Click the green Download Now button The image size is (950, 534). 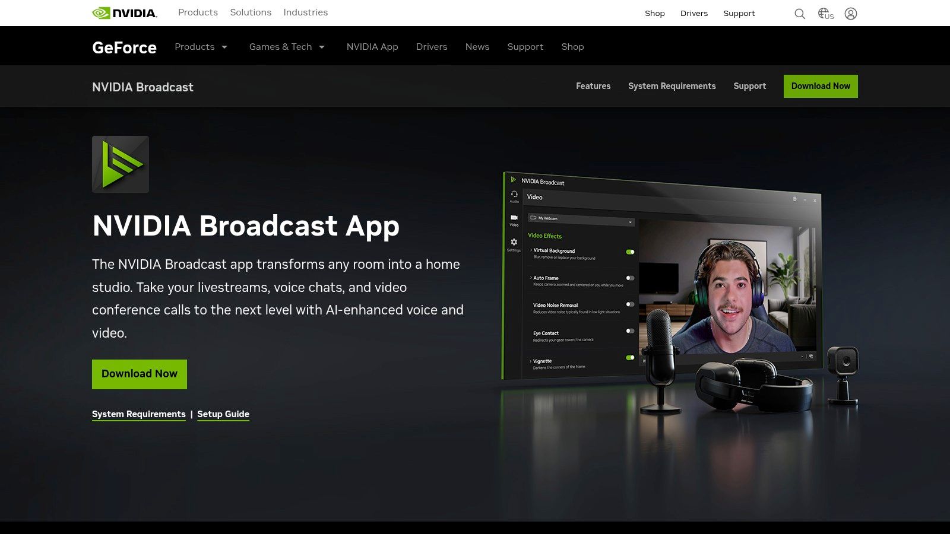(x=139, y=374)
